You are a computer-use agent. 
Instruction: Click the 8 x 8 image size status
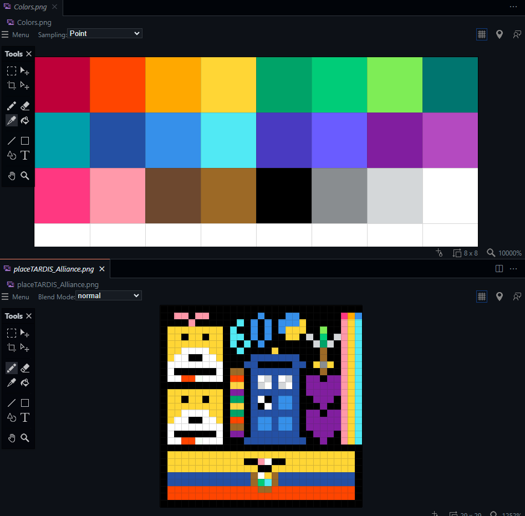465,253
